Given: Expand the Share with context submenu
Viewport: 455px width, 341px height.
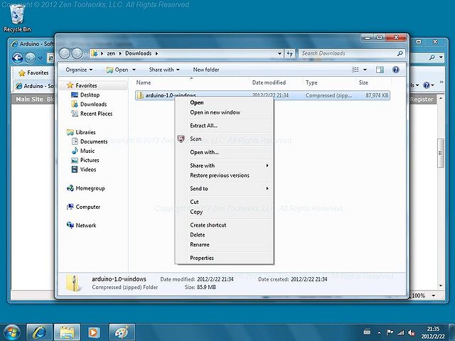Looking at the screenshot, I should (x=267, y=166).
